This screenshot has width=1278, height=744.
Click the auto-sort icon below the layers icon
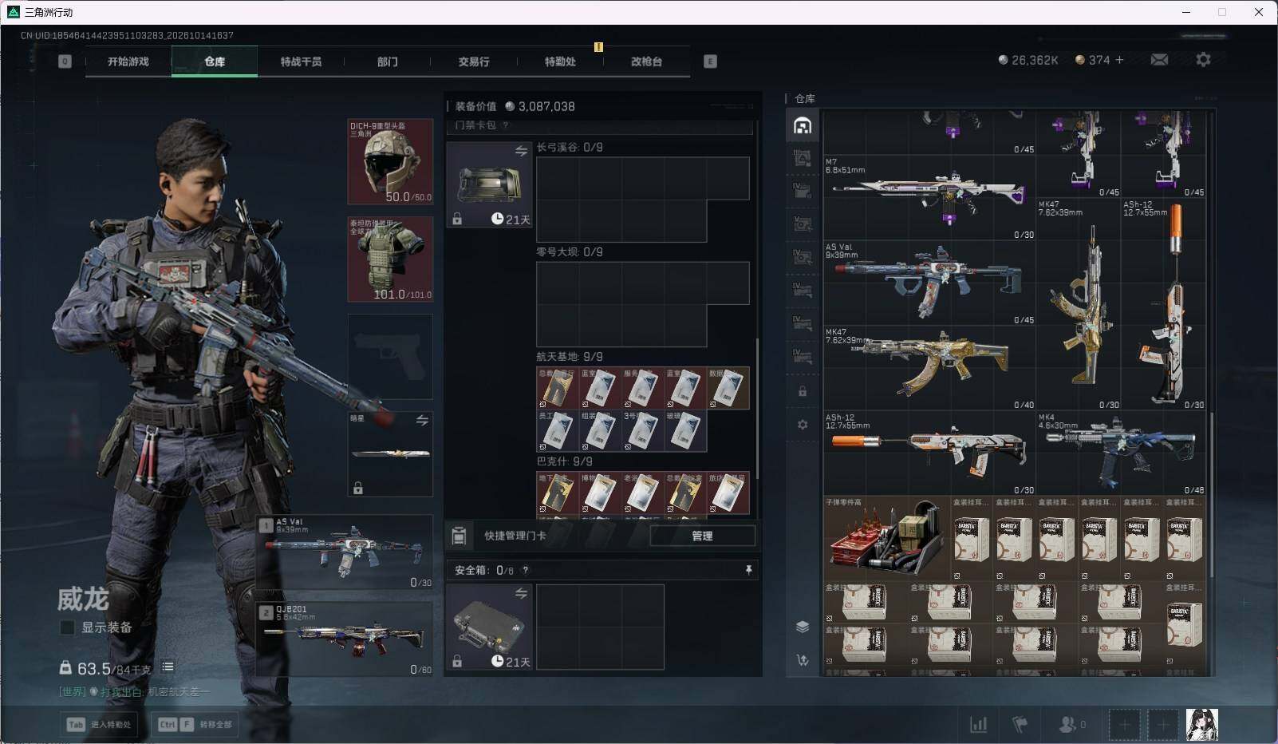coord(803,660)
